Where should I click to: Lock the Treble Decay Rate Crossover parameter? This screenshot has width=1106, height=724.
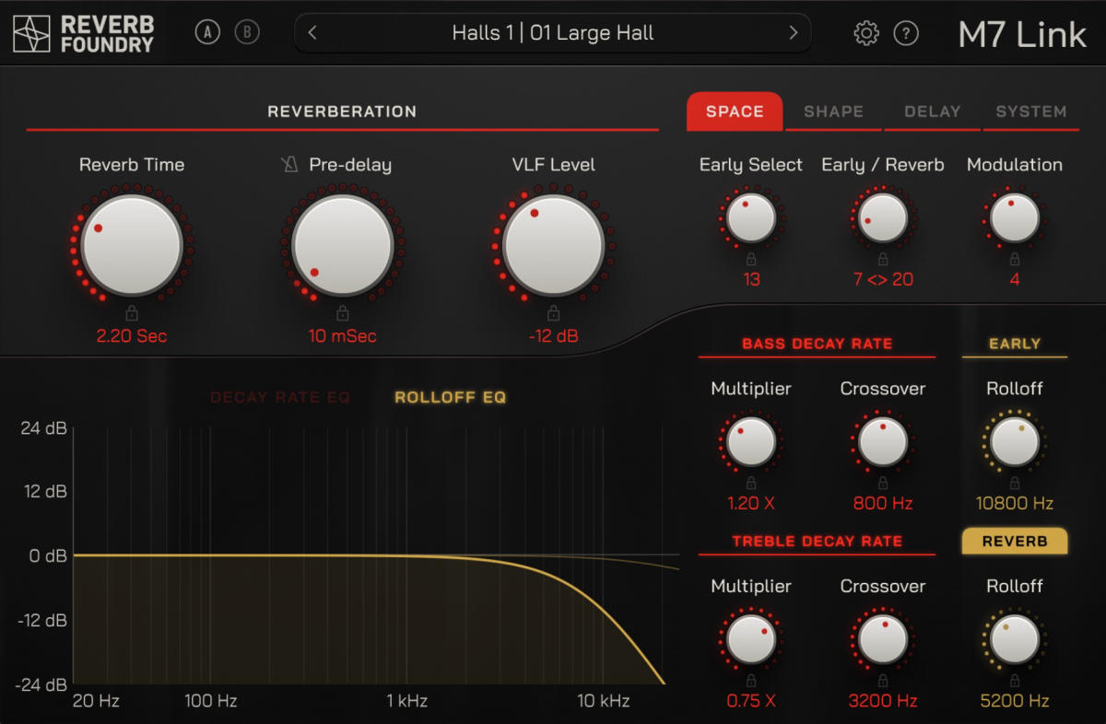(x=883, y=681)
